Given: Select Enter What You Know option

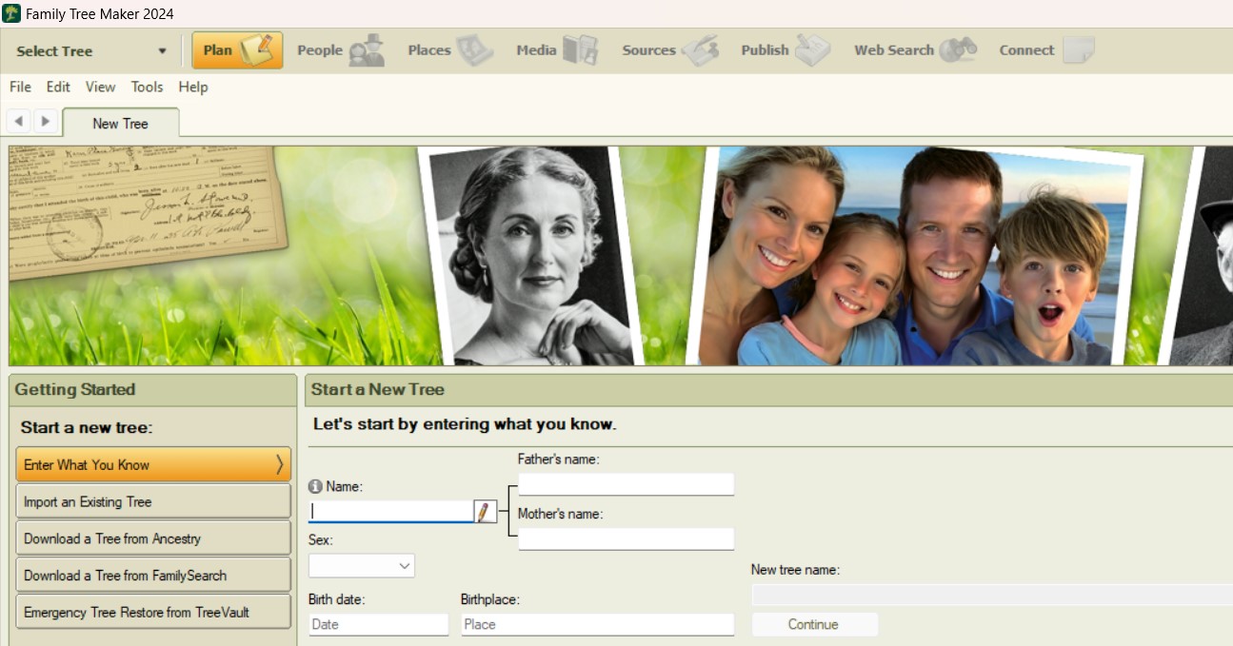Looking at the screenshot, I should [x=153, y=464].
